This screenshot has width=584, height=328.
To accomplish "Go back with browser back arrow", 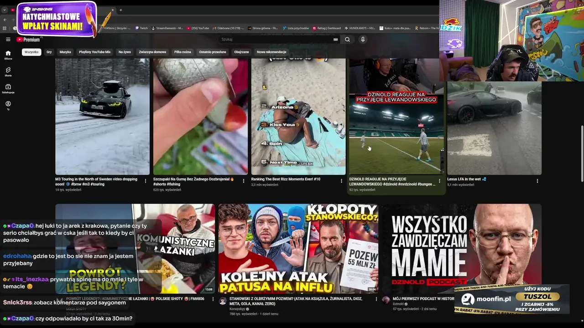I will click(5, 20).
